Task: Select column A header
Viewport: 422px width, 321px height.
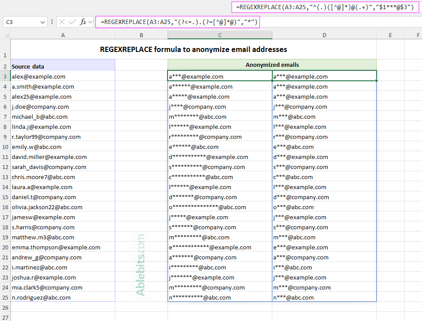Action: 63,35
